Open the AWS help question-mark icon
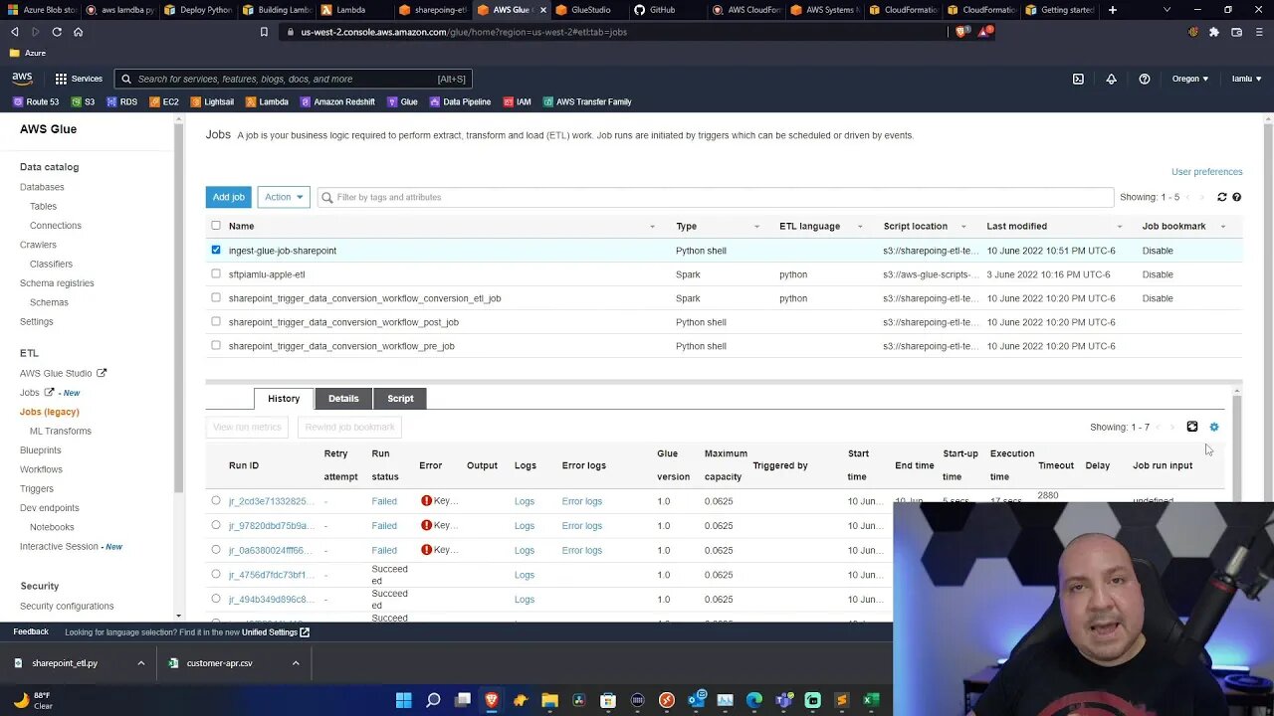1274x716 pixels. tap(1145, 79)
